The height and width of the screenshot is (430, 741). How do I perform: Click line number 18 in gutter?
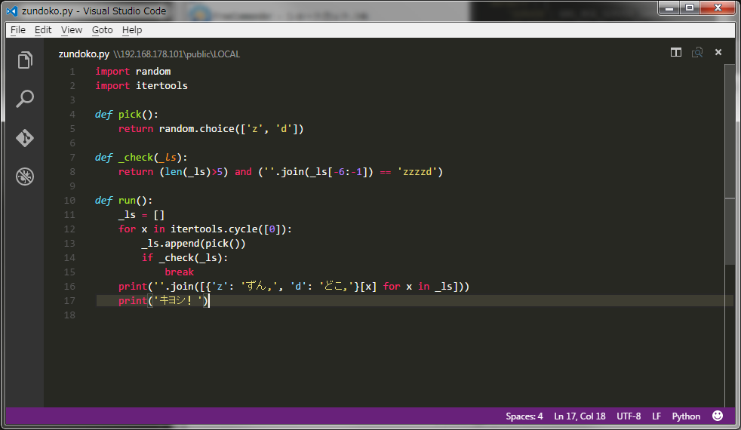(x=69, y=315)
